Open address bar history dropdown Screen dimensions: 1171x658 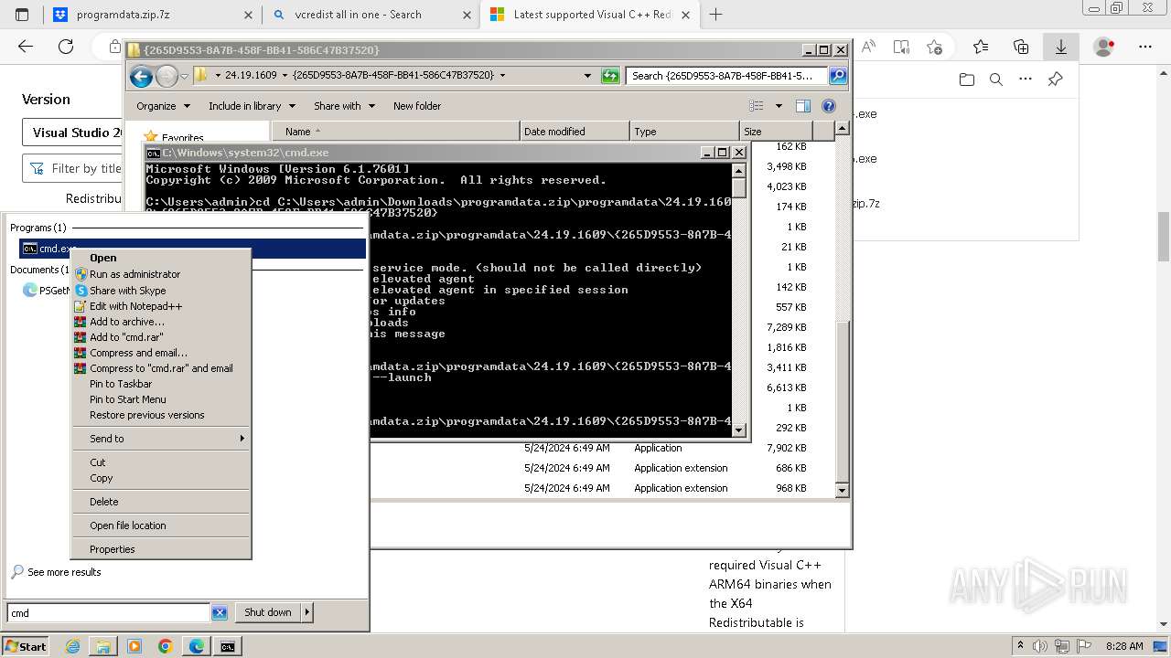[587, 76]
